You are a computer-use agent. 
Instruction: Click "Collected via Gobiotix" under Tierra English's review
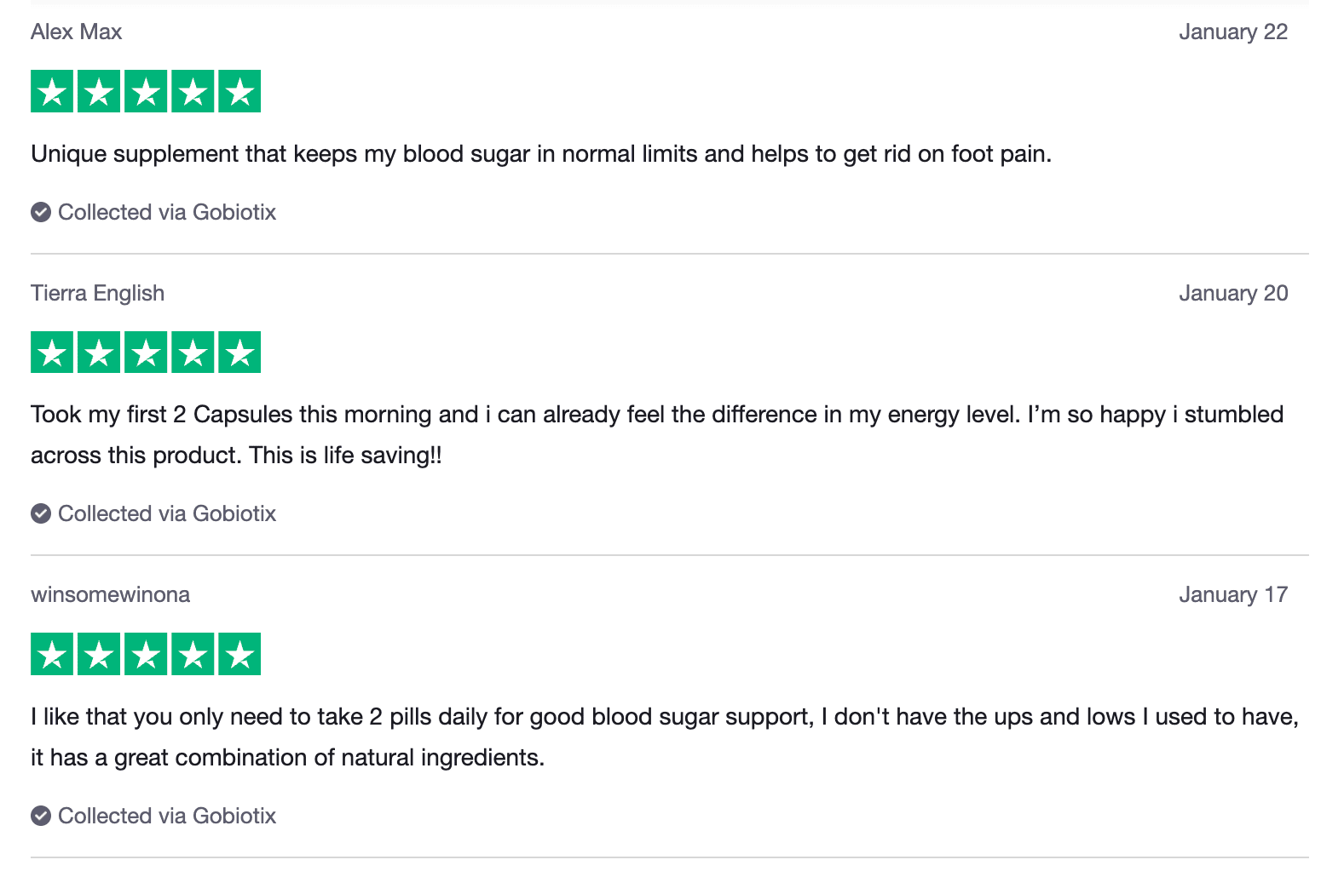(x=167, y=513)
